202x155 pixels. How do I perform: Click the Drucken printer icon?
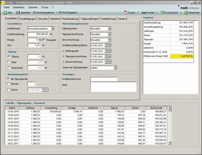click(144, 12)
